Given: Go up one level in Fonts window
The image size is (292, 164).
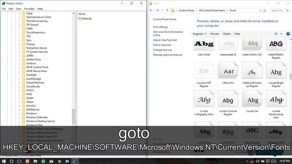Looking at the screenshot, I should [x=167, y=10].
